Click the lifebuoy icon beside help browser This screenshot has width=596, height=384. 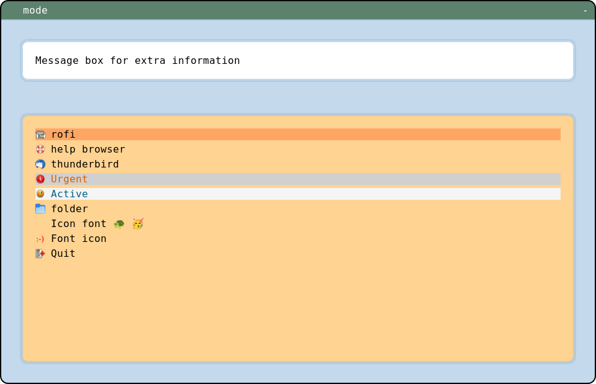point(40,150)
